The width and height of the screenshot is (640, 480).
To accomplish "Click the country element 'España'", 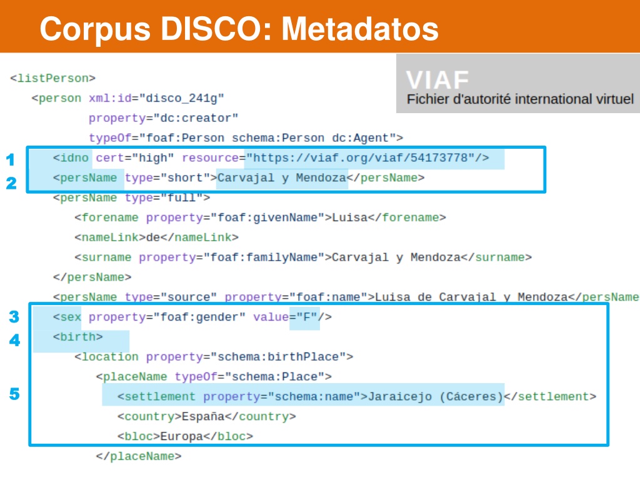I will tap(206, 417).
